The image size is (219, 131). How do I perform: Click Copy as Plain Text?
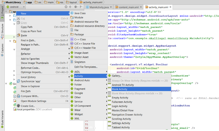click(43, 31)
